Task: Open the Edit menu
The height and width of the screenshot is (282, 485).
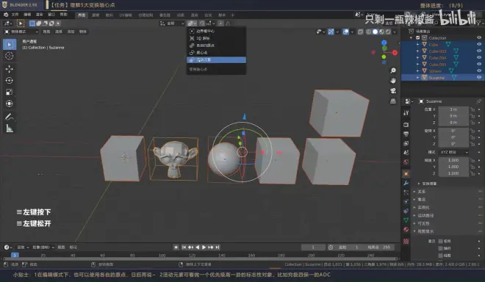Action: click(27, 15)
